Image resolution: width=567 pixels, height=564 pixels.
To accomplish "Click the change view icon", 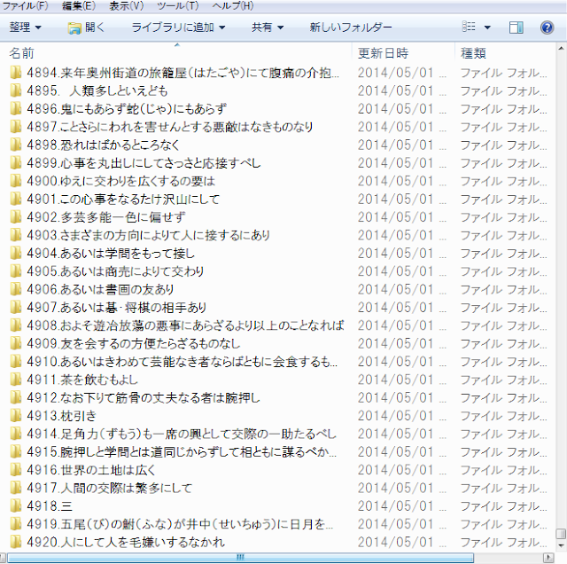I will 469,27.
